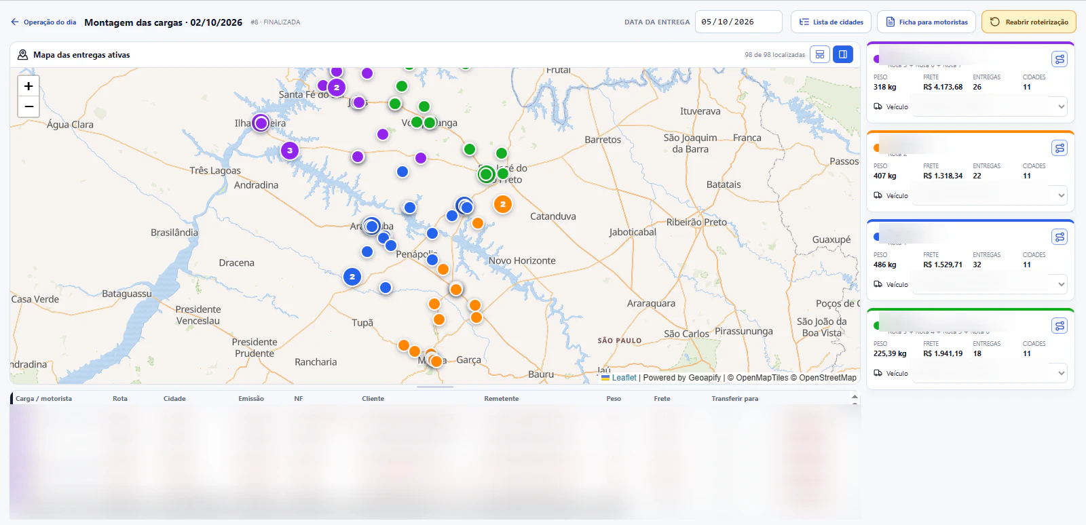1086x525 pixels.
Task: Expand the Veículo selector for 225,39 kg load
Action: tap(990, 373)
